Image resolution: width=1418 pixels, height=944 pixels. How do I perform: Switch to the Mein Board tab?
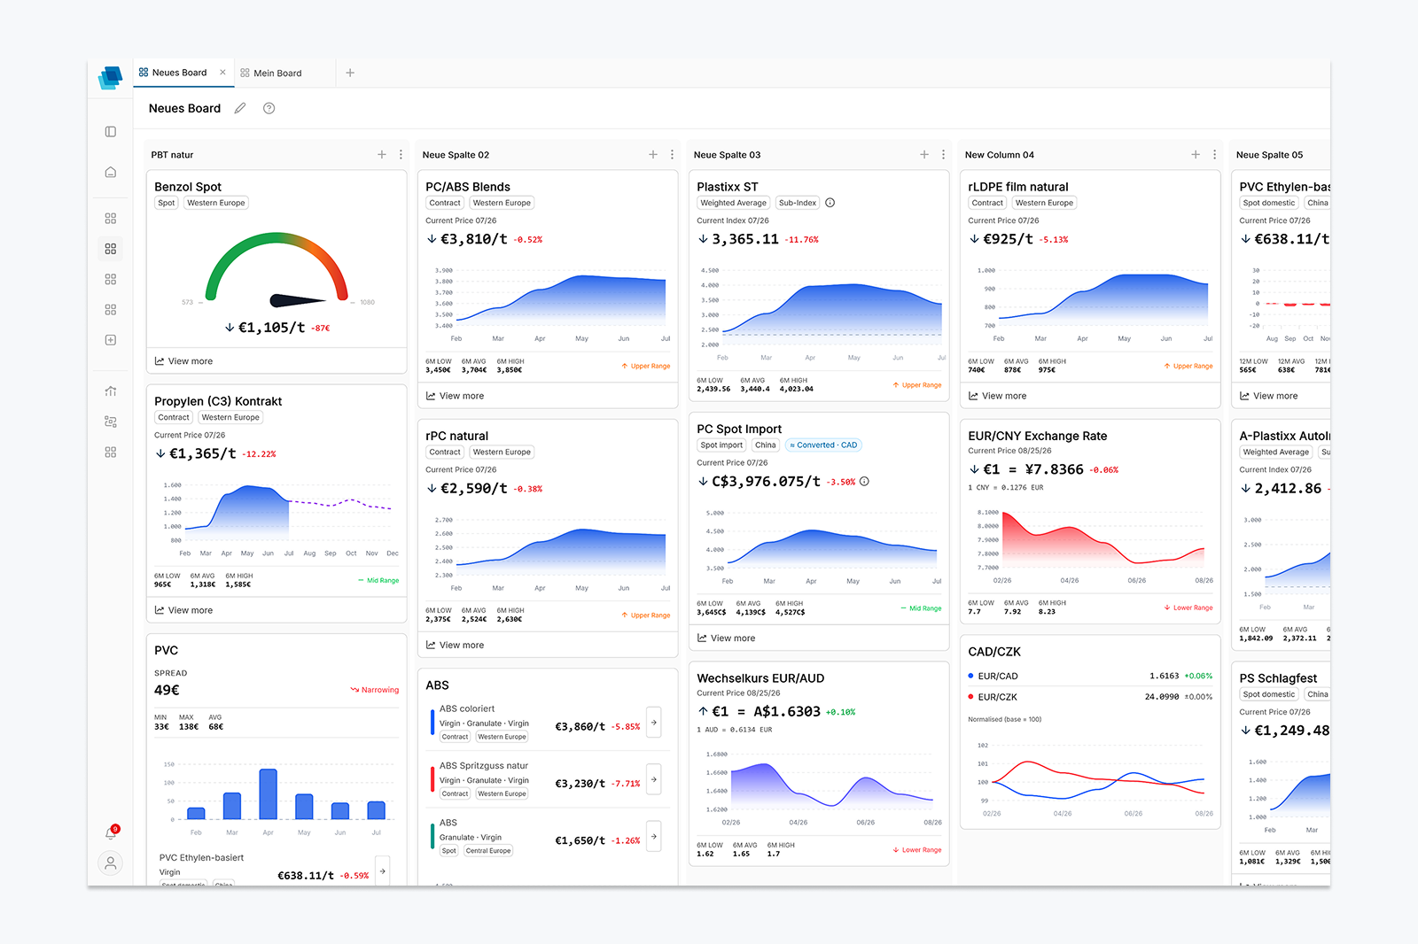(x=271, y=74)
